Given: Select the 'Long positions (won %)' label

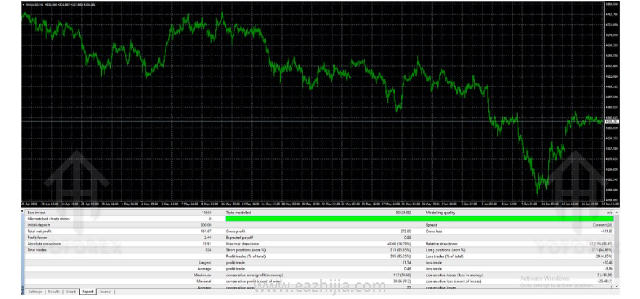Looking at the screenshot, I should pyautogui.click(x=445, y=250).
